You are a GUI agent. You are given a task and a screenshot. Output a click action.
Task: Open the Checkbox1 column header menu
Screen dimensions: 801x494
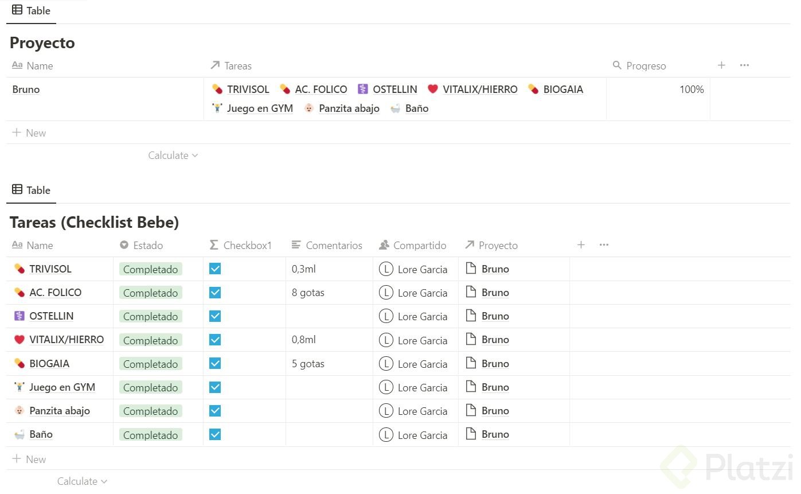coord(240,246)
